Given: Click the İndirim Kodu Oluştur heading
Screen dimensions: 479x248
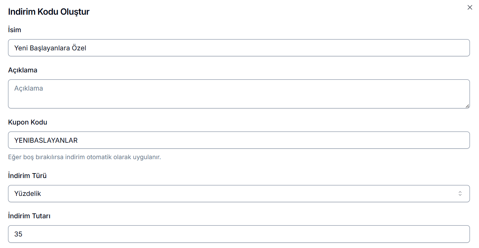Looking at the screenshot, I should pyautogui.click(x=49, y=12).
